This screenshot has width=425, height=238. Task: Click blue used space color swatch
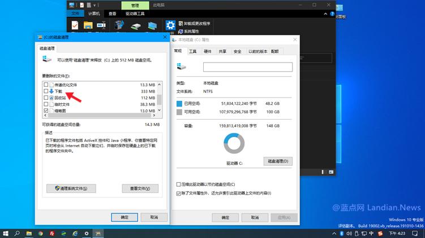179,103
